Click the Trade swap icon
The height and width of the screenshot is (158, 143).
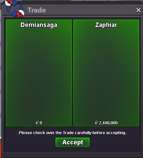click(15, 9)
